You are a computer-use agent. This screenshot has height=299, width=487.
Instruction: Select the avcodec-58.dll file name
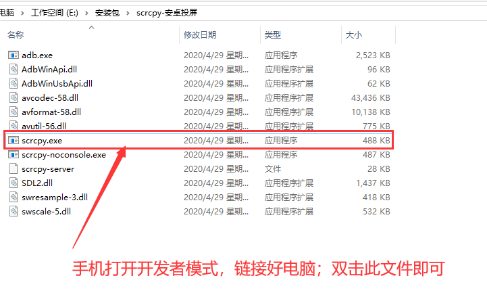coord(50,98)
